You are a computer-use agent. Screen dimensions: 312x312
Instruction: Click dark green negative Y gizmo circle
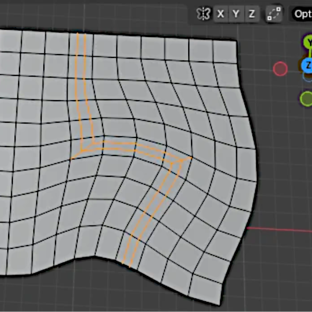306,98
